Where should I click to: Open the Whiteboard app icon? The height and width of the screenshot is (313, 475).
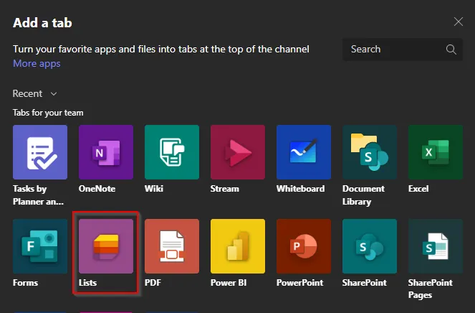coord(304,152)
